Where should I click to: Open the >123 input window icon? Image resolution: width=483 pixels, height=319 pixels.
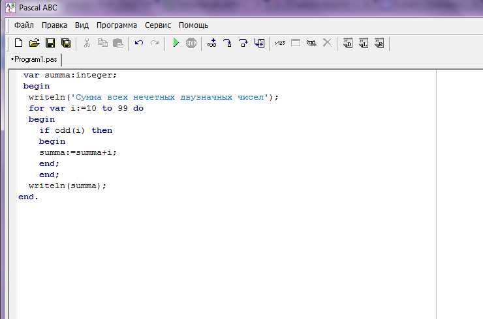[280, 43]
